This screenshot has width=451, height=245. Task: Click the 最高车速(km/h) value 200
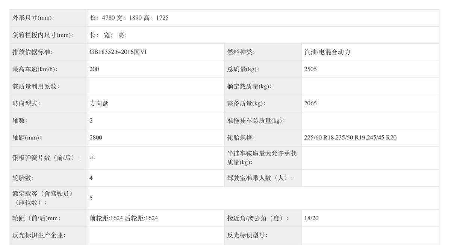(94, 69)
